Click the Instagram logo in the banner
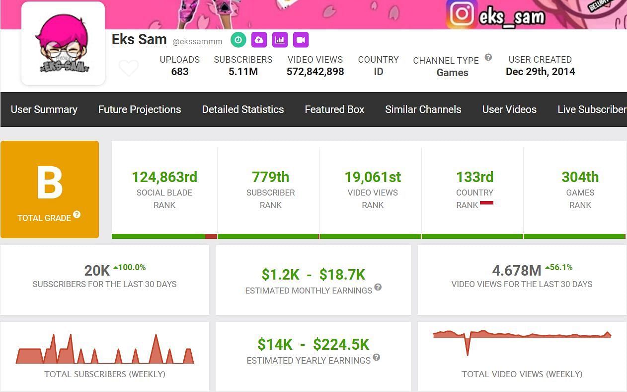The image size is (627, 392). 461,14
